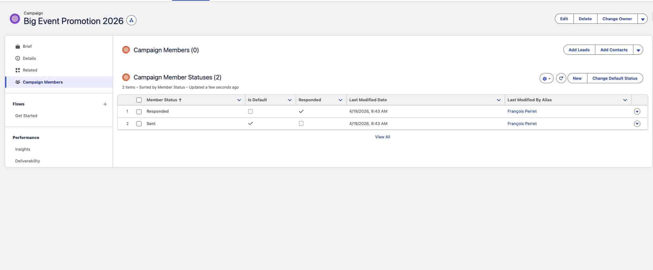The image size is (653, 270).
Task: Click the Campaign Members orange section icon
Action: coord(126,50)
